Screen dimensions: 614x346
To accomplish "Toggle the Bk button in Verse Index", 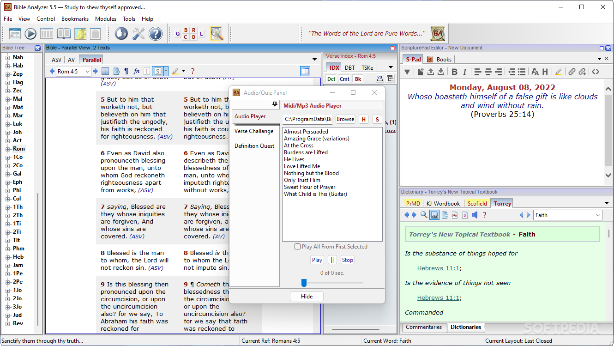I will pos(358,79).
